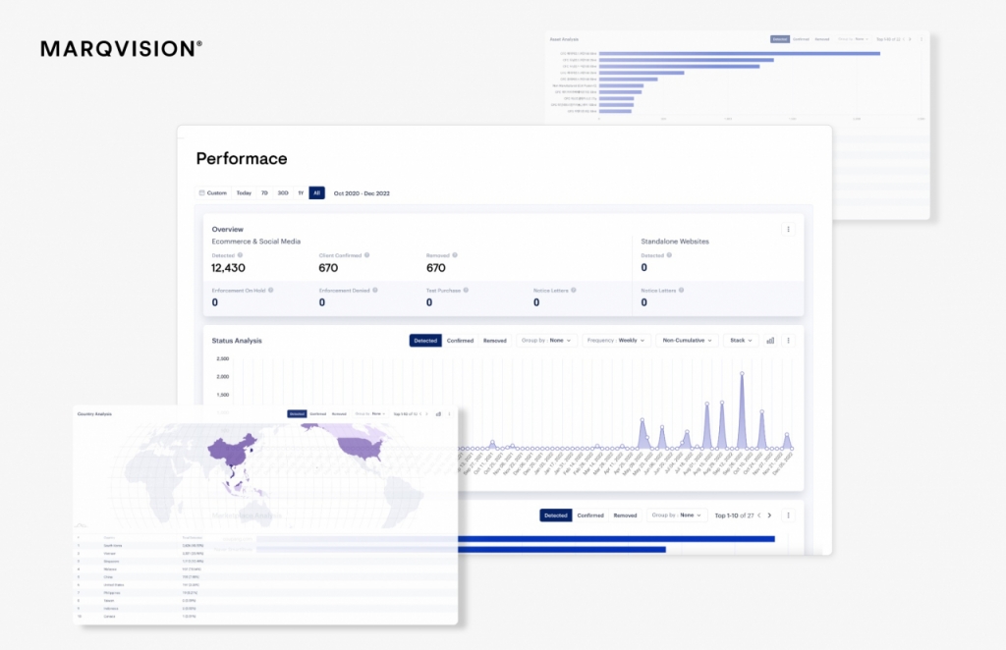Select the 30D date range

tap(283, 193)
